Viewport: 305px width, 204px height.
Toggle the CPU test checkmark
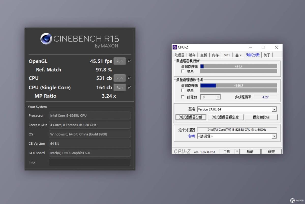[129, 78]
